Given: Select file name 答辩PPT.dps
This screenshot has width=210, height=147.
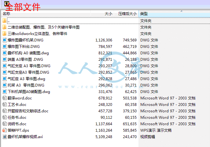Looking at the screenshot, I should click(18, 130).
